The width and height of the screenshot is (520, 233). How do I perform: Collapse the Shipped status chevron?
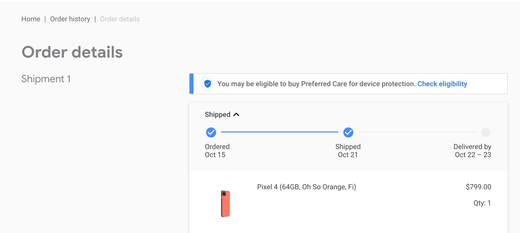pos(236,115)
